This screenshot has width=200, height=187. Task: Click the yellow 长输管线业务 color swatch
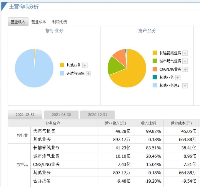click(x=155, y=53)
